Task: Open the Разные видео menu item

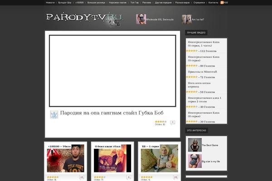Action: click(183, 3)
